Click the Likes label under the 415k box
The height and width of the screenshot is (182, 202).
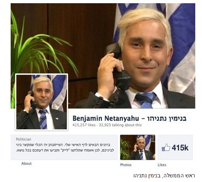point(162,165)
